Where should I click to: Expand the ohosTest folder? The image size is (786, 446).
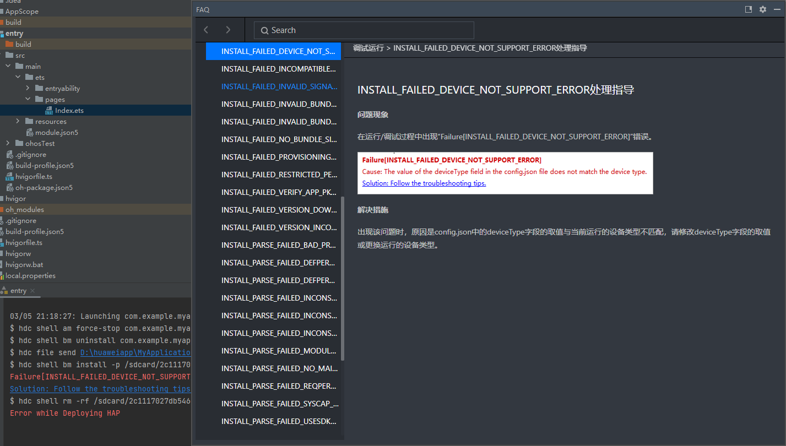[x=8, y=143]
